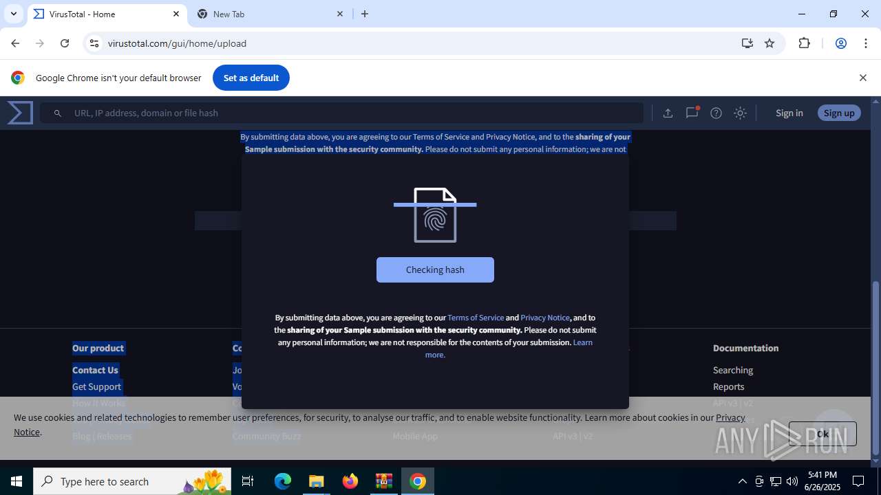Launch Microsoft Edge from the taskbar

[x=283, y=481]
